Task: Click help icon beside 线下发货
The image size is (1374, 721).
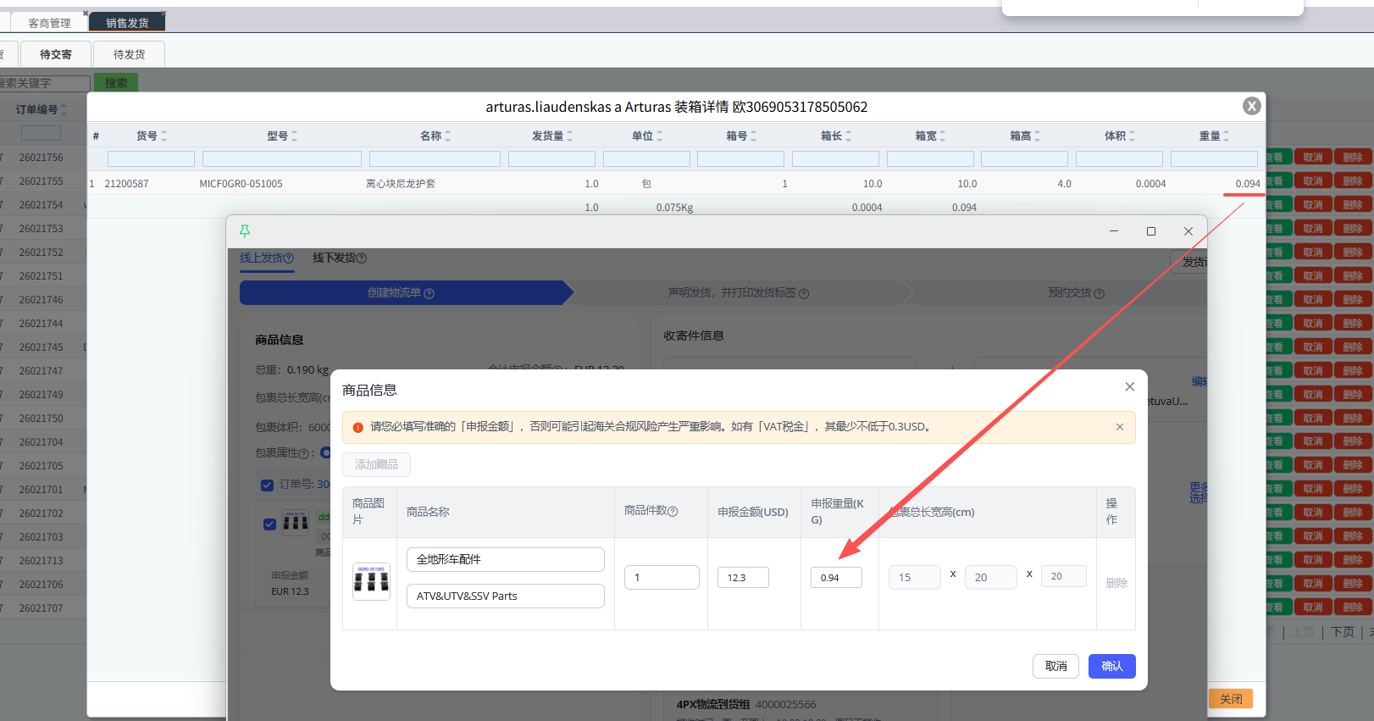Action: 363,258
